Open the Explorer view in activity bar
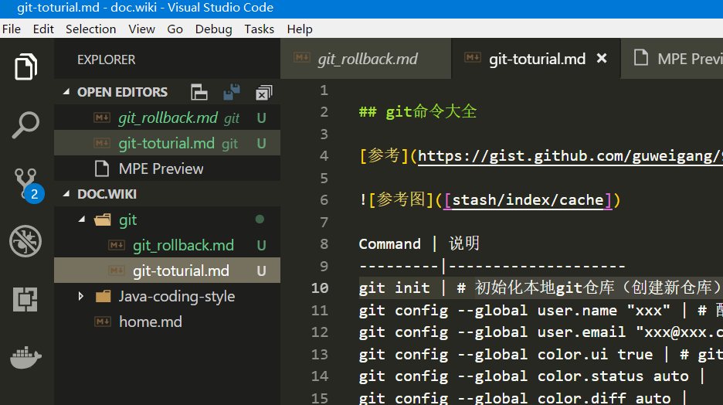The width and height of the screenshot is (723, 405). (x=25, y=67)
